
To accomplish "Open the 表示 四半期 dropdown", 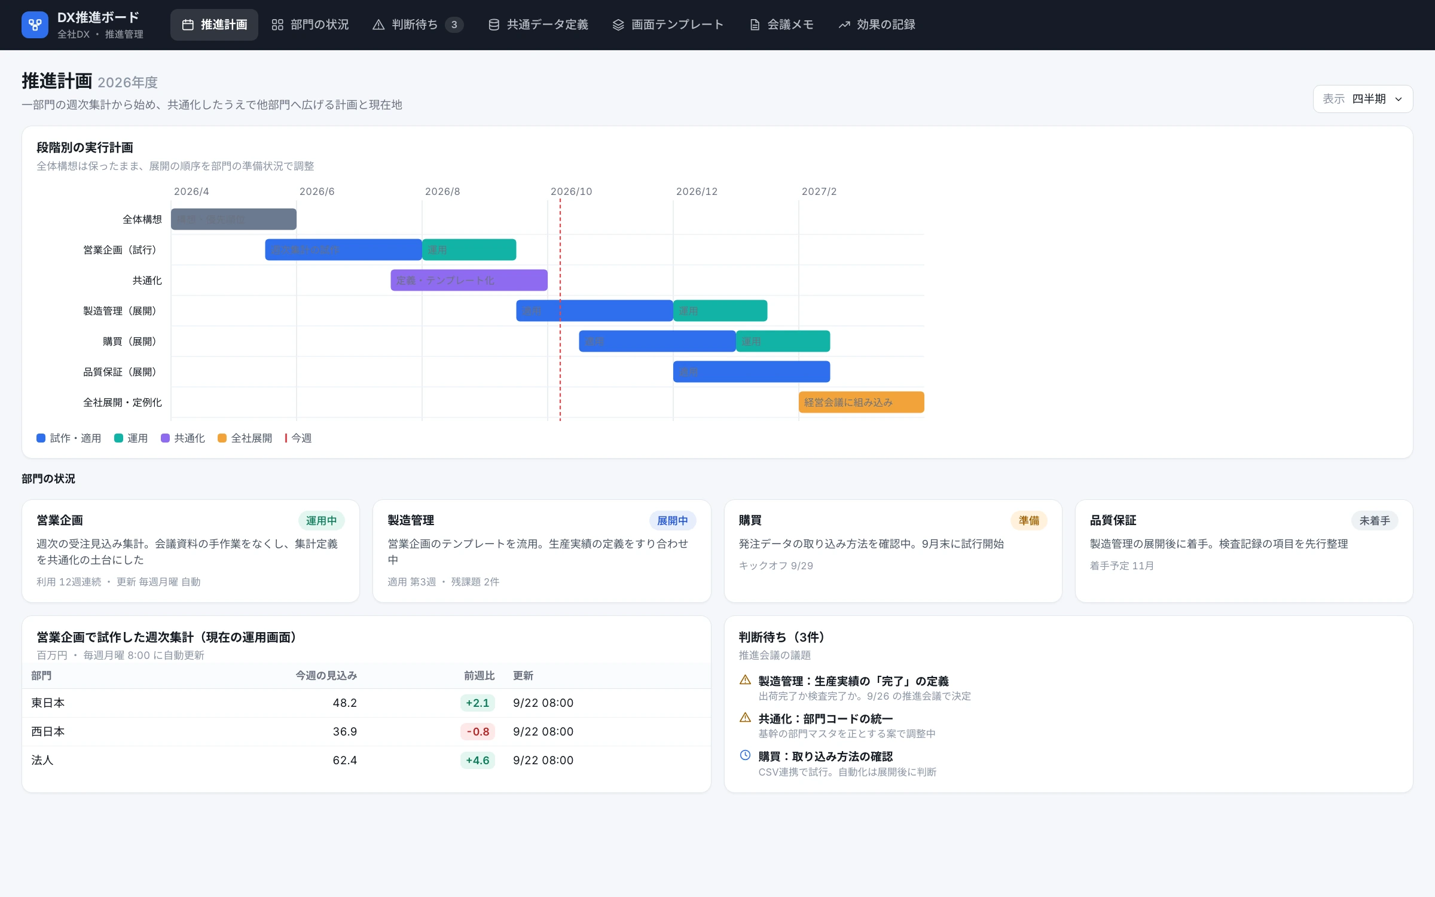I will click(x=1363, y=99).
